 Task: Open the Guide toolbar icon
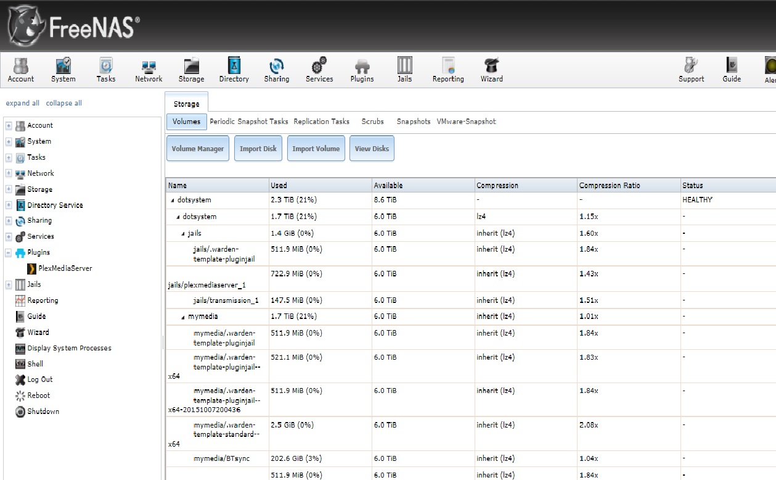click(732, 70)
